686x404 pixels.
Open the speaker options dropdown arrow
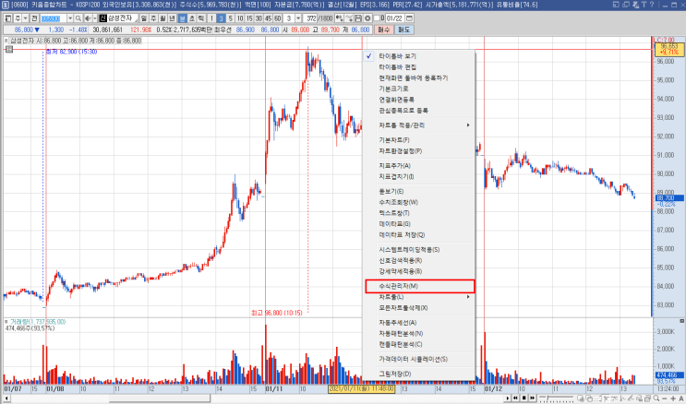[94, 18]
